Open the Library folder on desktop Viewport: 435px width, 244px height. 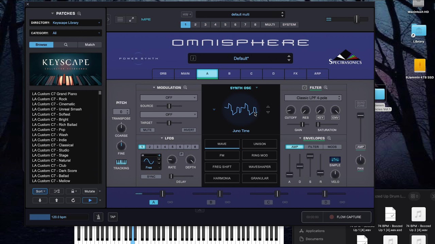(x=419, y=31)
